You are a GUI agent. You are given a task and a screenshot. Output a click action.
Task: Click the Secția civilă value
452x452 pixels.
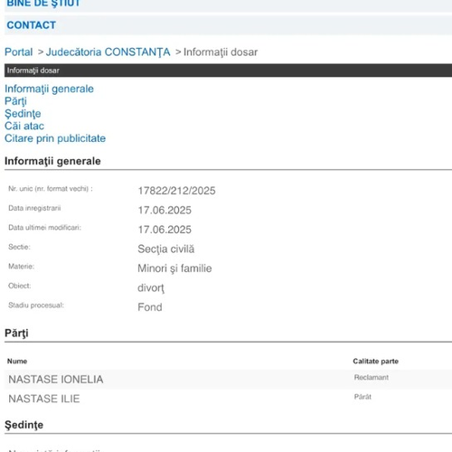tap(166, 250)
